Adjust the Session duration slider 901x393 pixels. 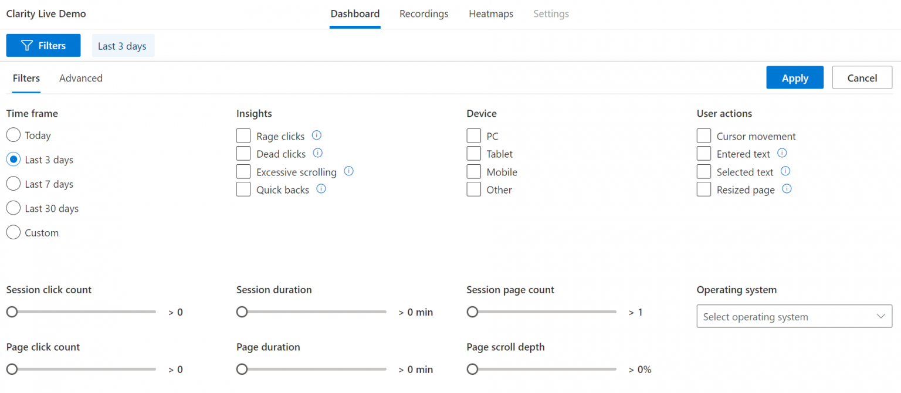(242, 311)
